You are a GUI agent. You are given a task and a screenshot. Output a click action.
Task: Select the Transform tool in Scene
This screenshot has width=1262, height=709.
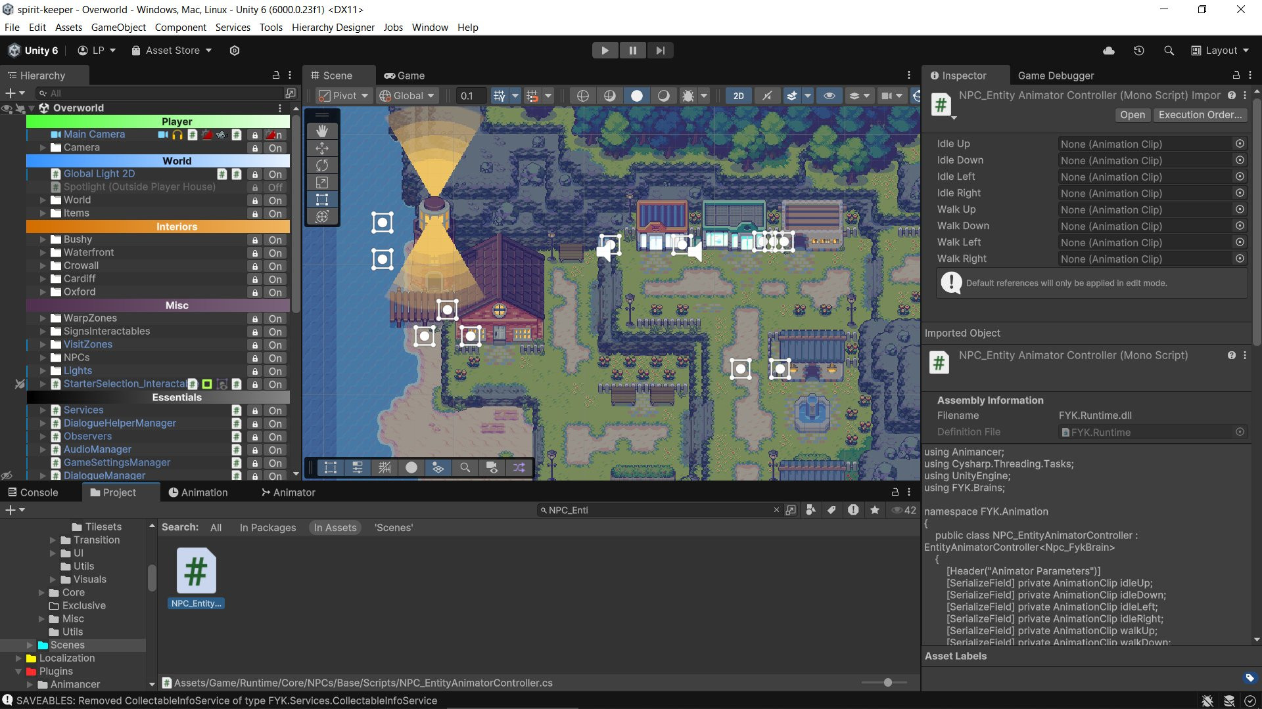point(322,216)
